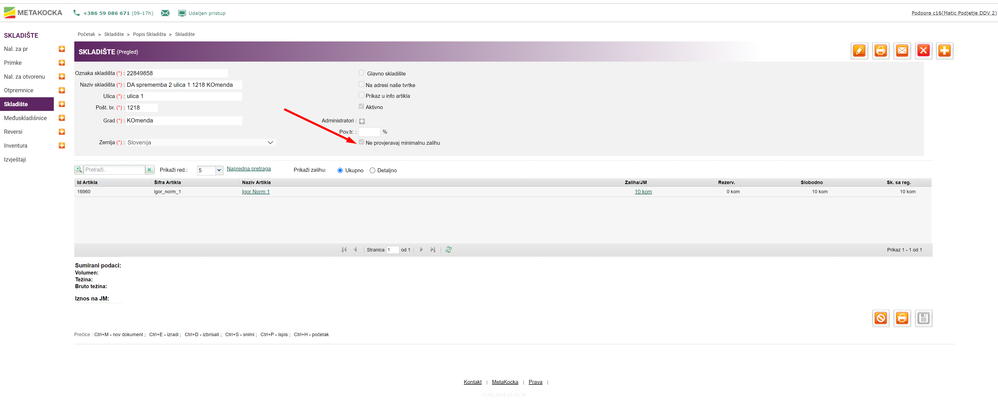998x414 pixels.
Task: Click the refresh icon in the table pager
Action: pyautogui.click(x=448, y=250)
